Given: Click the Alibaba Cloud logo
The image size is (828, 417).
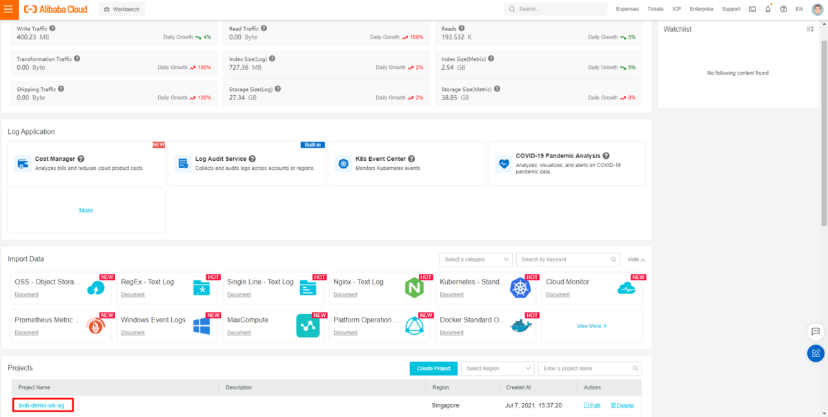Looking at the screenshot, I should pos(55,9).
